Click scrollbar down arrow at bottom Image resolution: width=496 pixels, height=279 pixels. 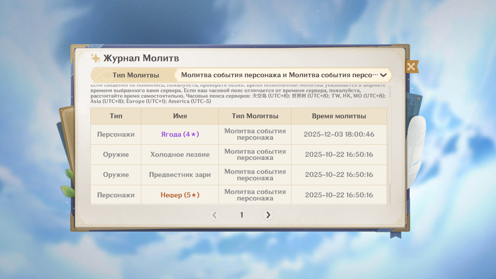390,205
